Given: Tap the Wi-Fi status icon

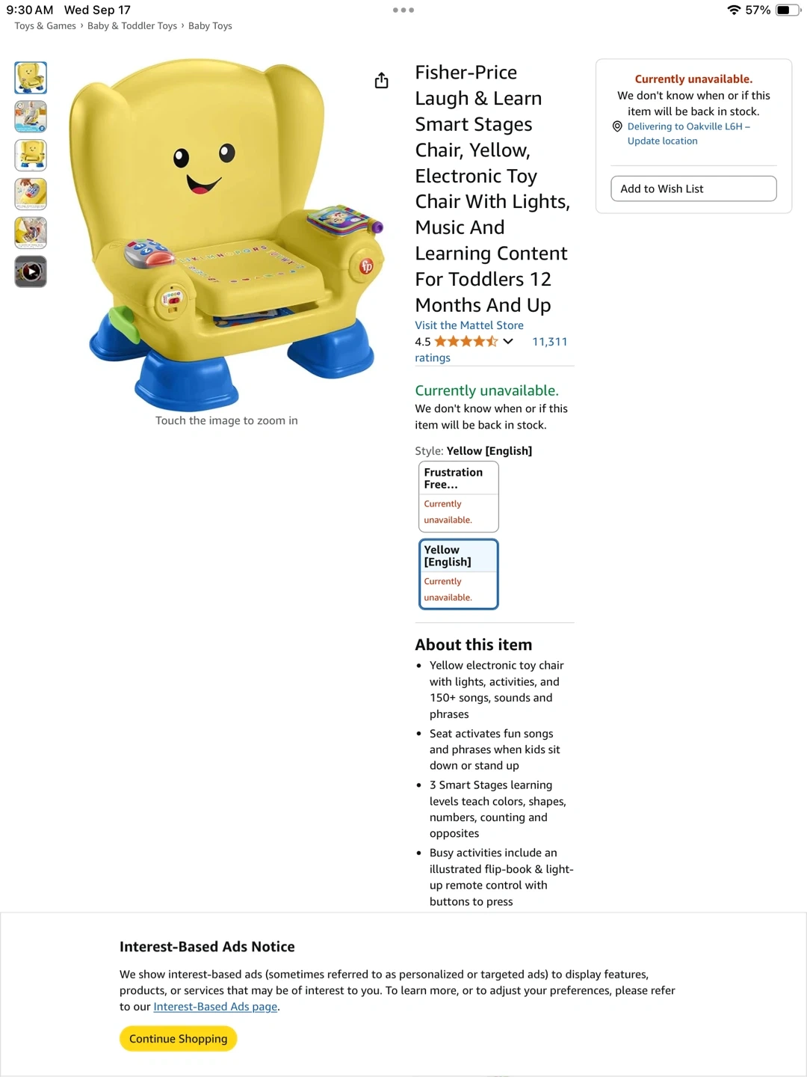Looking at the screenshot, I should click(734, 10).
